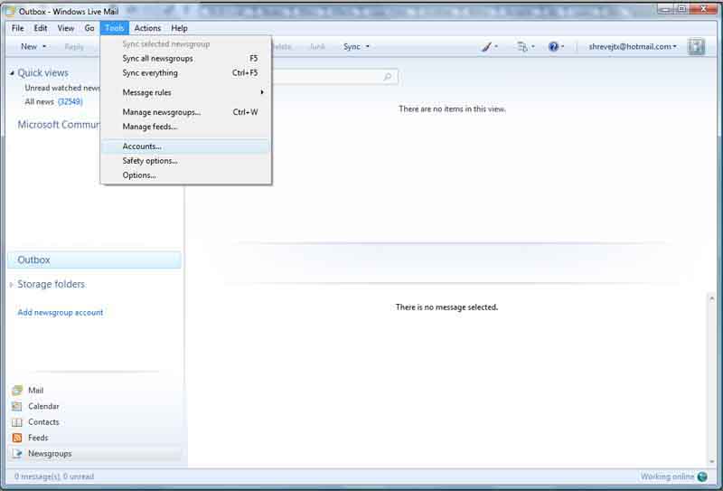The image size is (723, 491).
Task: Select Storage folders label
Action: click(x=52, y=284)
